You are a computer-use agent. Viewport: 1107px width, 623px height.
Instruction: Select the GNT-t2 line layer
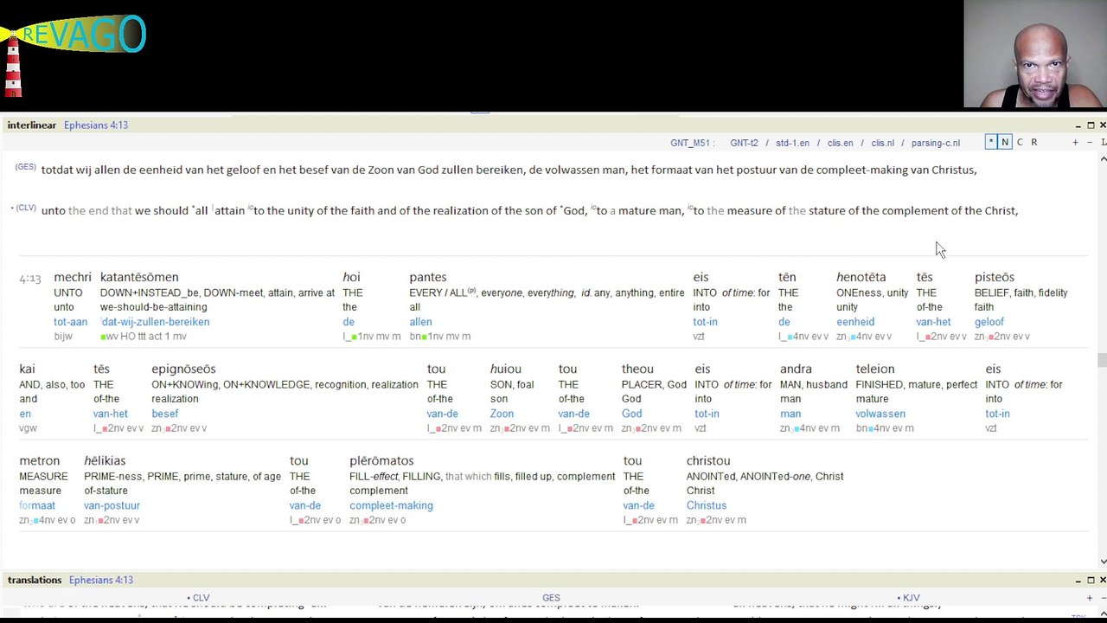point(744,143)
